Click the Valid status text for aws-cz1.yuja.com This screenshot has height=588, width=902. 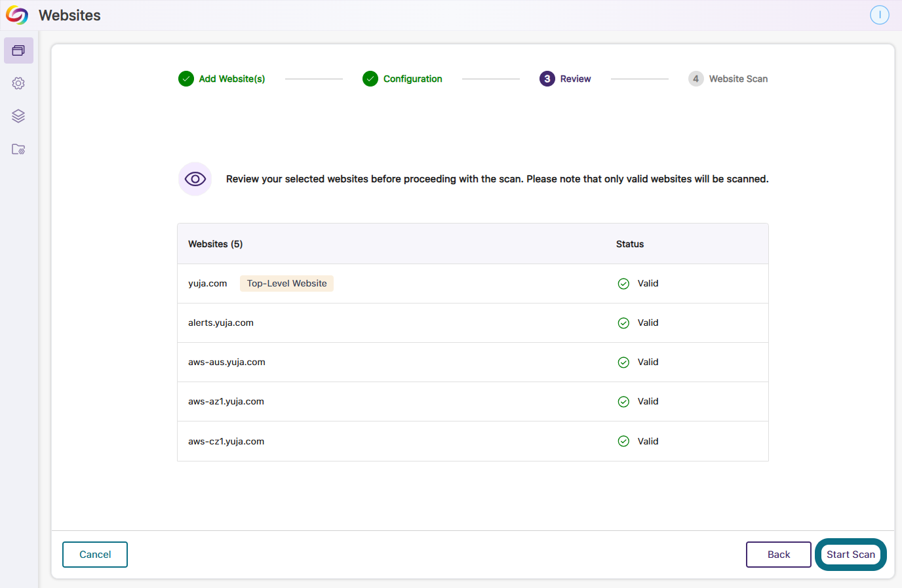point(648,441)
